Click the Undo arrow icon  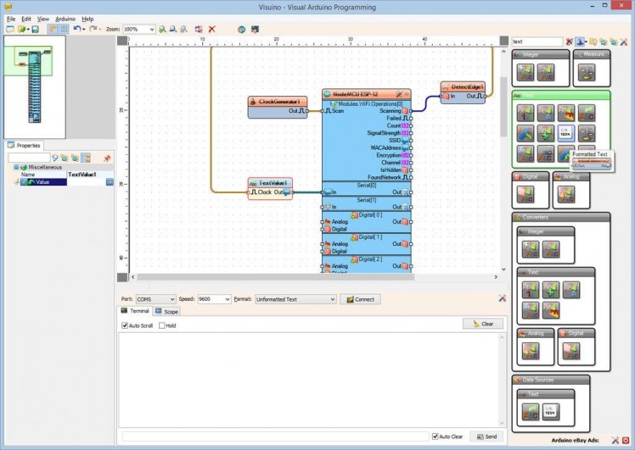click(x=77, y=29)
